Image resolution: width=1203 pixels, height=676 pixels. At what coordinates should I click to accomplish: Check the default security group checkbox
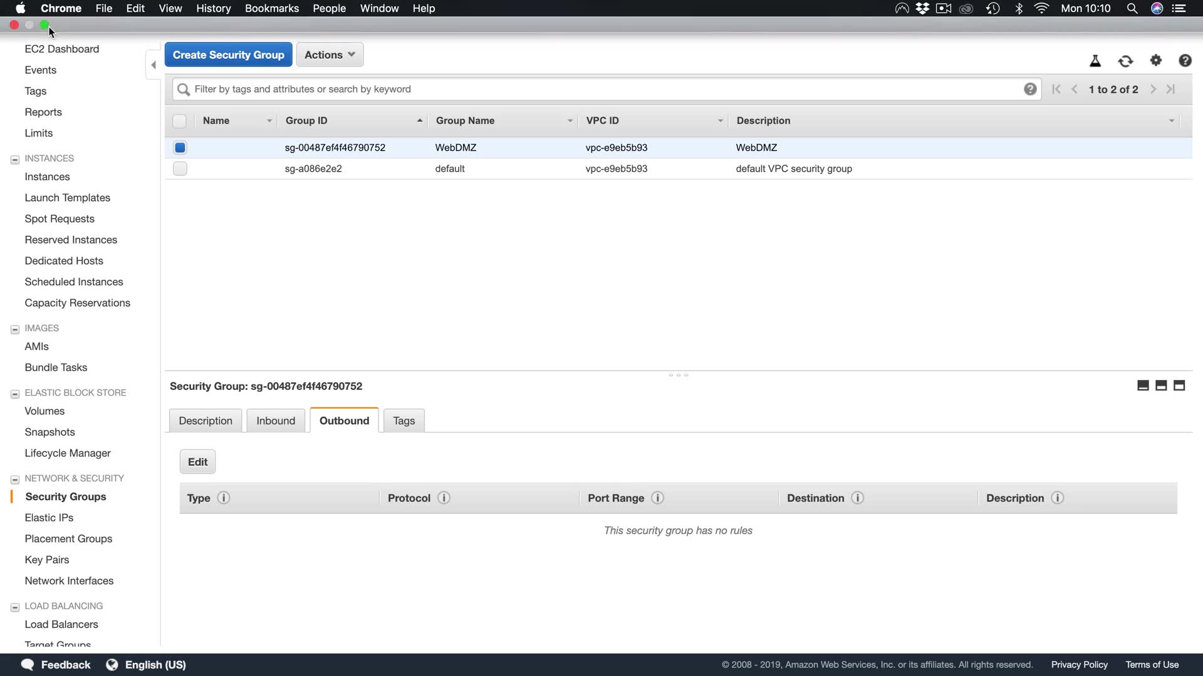(180, 168)
